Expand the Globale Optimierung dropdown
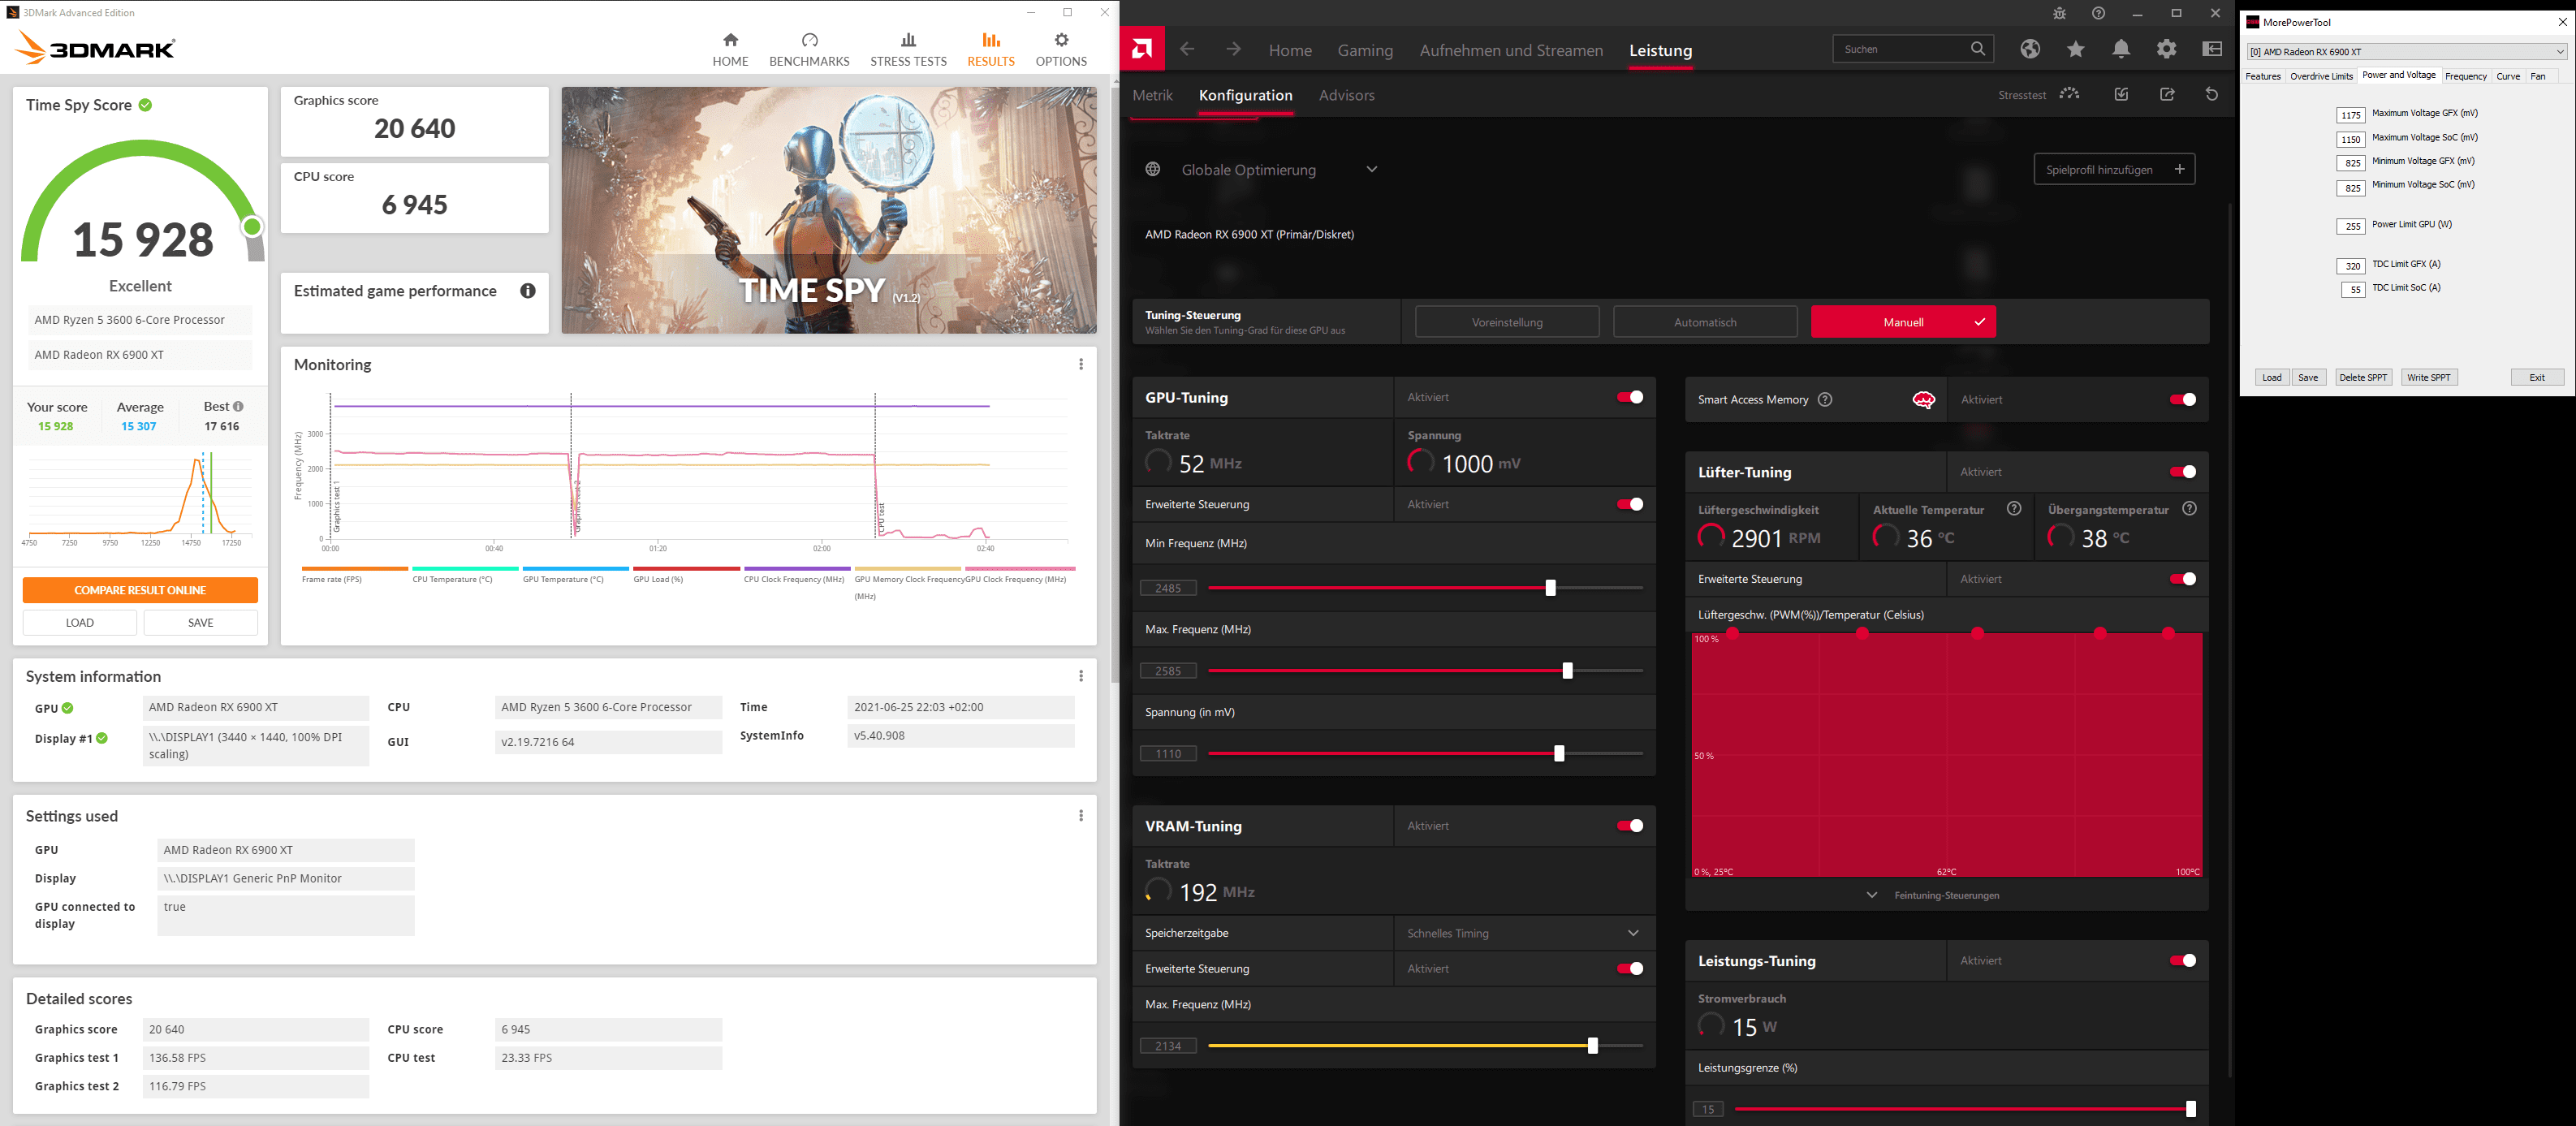Screen dimensions: 2576x1126 [x=1372, y=170]
